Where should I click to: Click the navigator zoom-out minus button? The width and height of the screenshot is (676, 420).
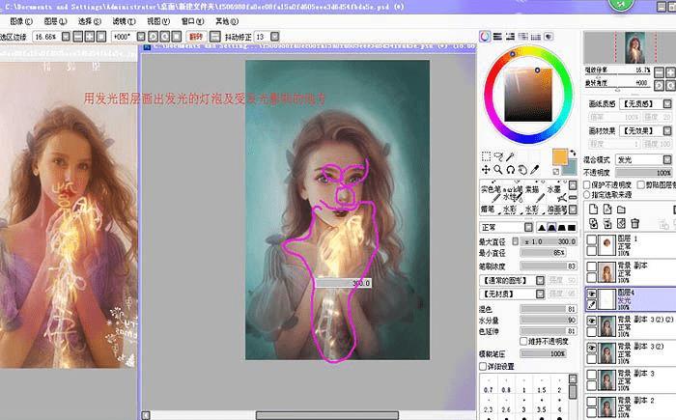pyautogui.click(x=660, y=72)
